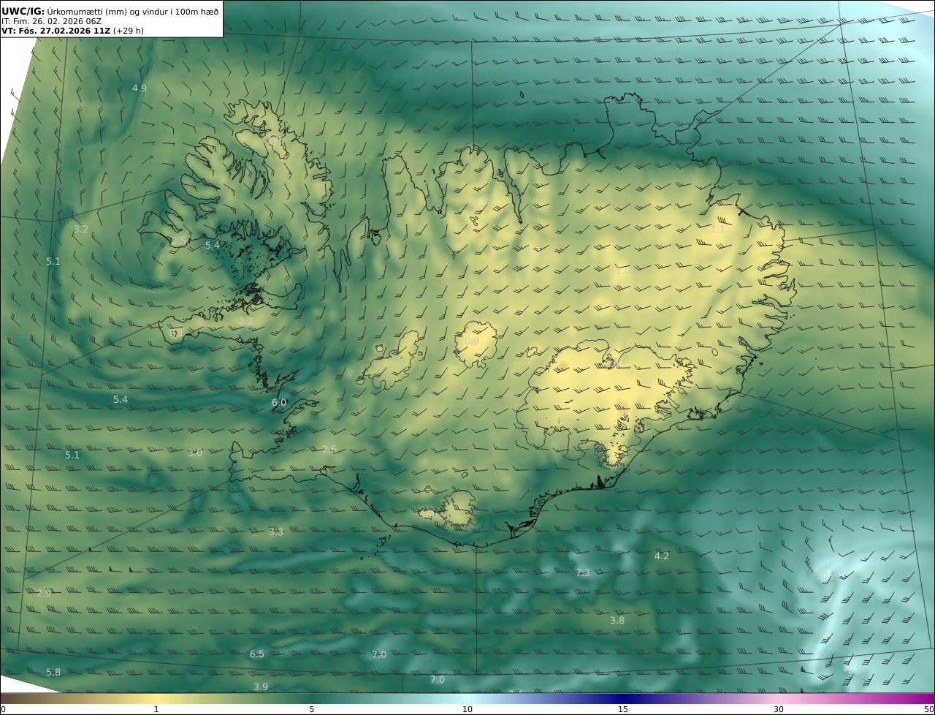Click the colorbar tick label "30"
935x715 pixels.
(x=779, y=709)
